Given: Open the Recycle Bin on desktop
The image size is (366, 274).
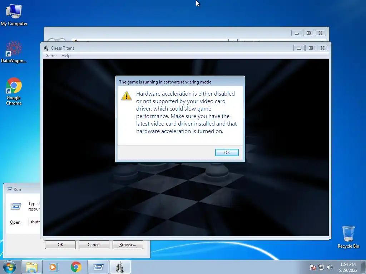Looking at the screenshot, I should pos(348,237).
